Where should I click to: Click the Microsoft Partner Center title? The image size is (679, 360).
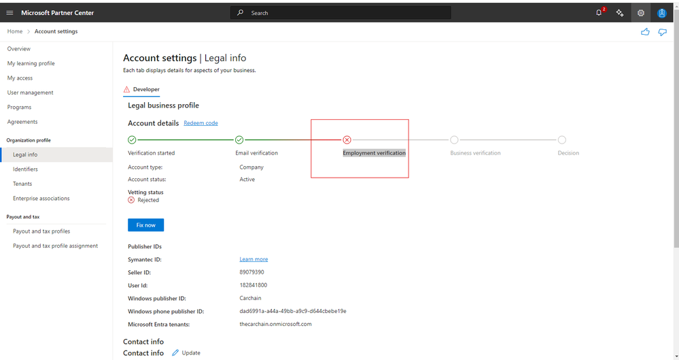pos(58,13)
